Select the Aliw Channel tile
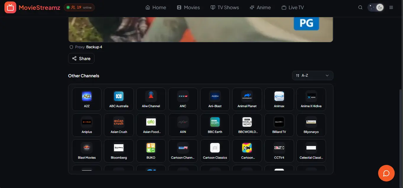Image resolution: width=403 pixels, height=188 pixels. tap(151, 99)
